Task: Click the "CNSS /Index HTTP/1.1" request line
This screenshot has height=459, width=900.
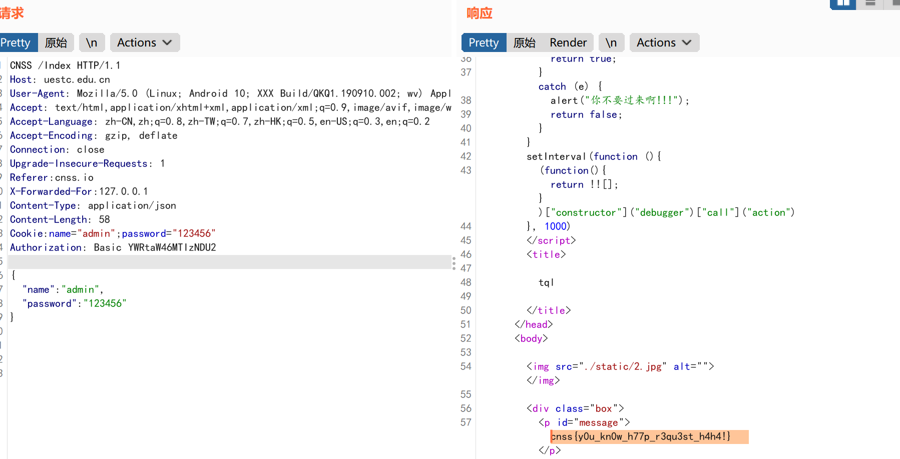Action: pyautogui.click(x=65, y=65)
